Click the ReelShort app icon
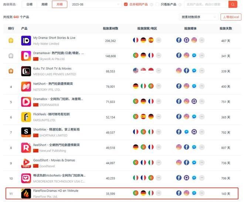This screenshot has height=202, width=244. (26, 147)
